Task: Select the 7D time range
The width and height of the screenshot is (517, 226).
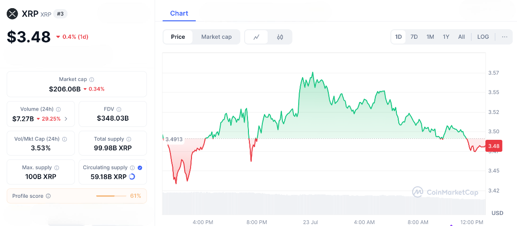Action: click(414, 37)
